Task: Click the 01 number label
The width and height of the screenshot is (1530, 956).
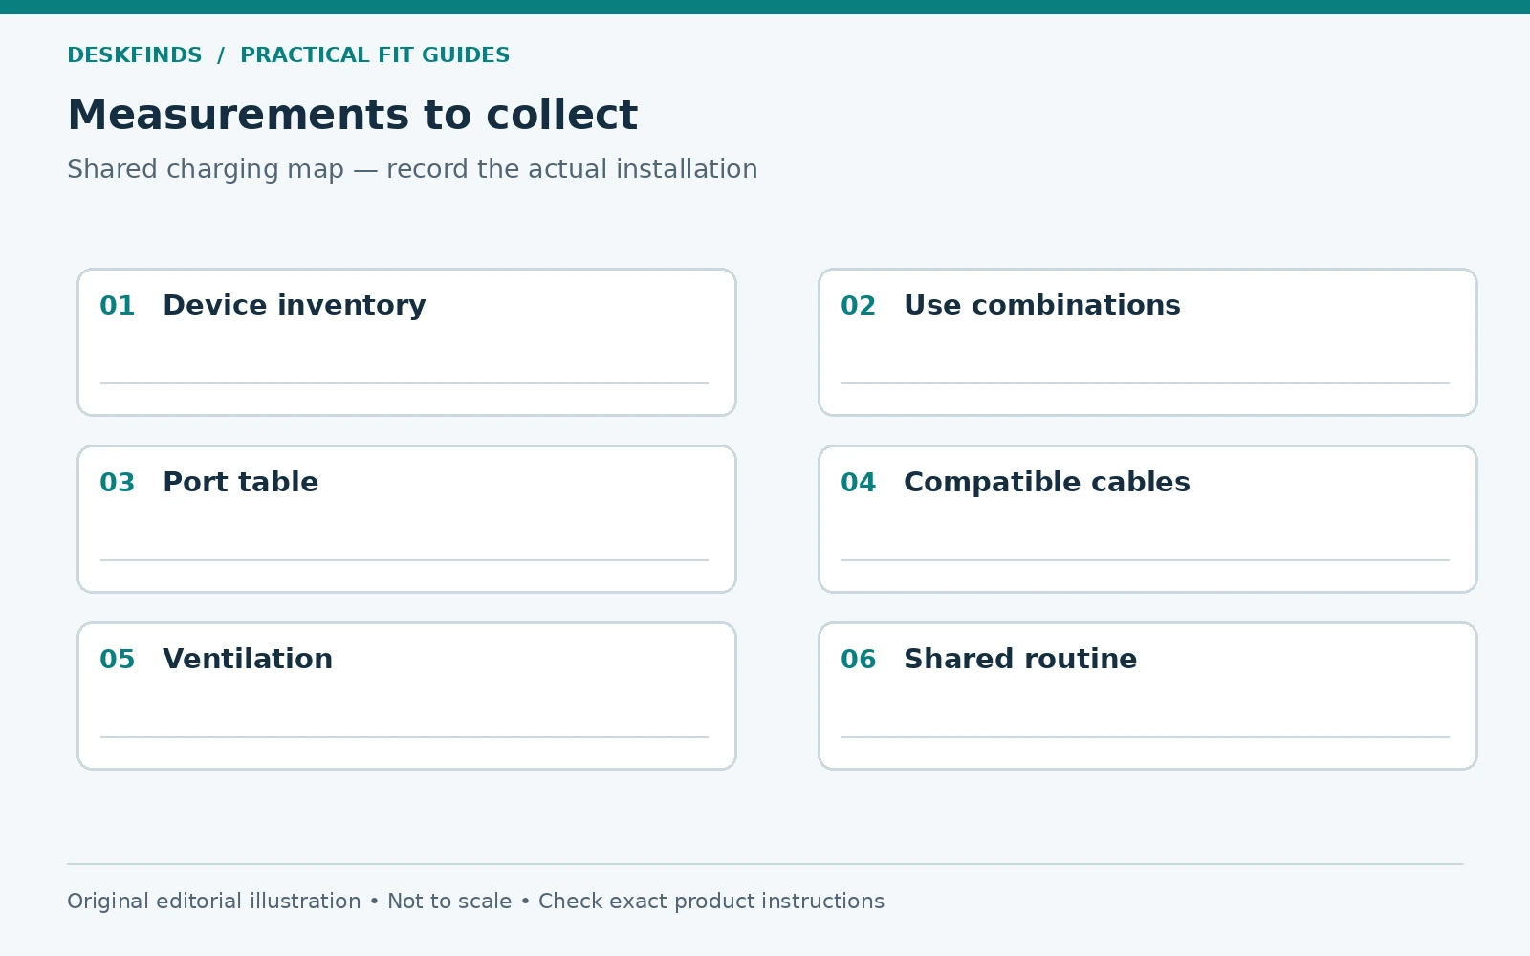Action: (118, 306)
